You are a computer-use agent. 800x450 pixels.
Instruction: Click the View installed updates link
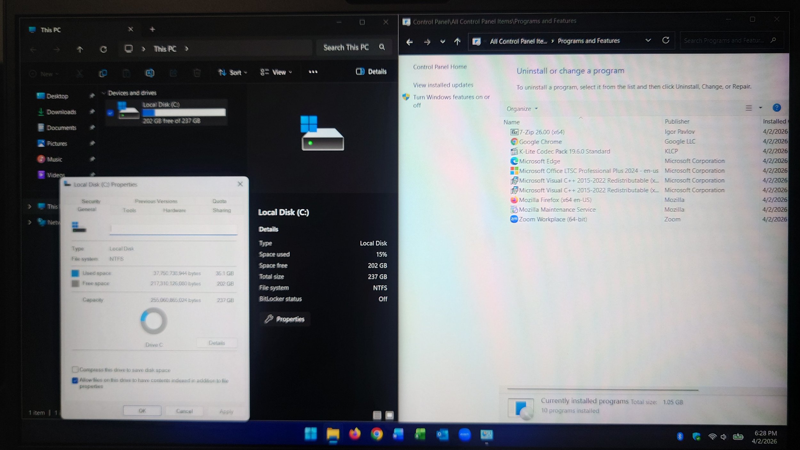coord(443,85)
